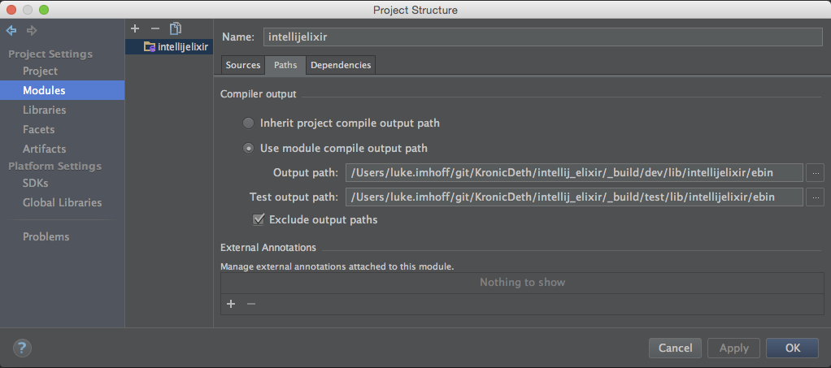Select Inherit project compile output path
This screenshot has height=368, width=831.
249,123
